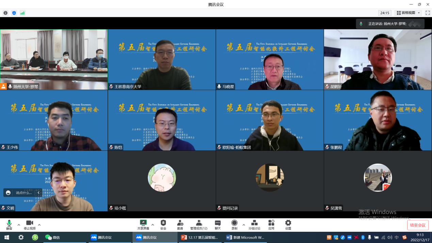Viewport: 432px width, 243px height.
Task: Open Breakout Rooms (分组讨论)
Action: [x=254, y=224]
